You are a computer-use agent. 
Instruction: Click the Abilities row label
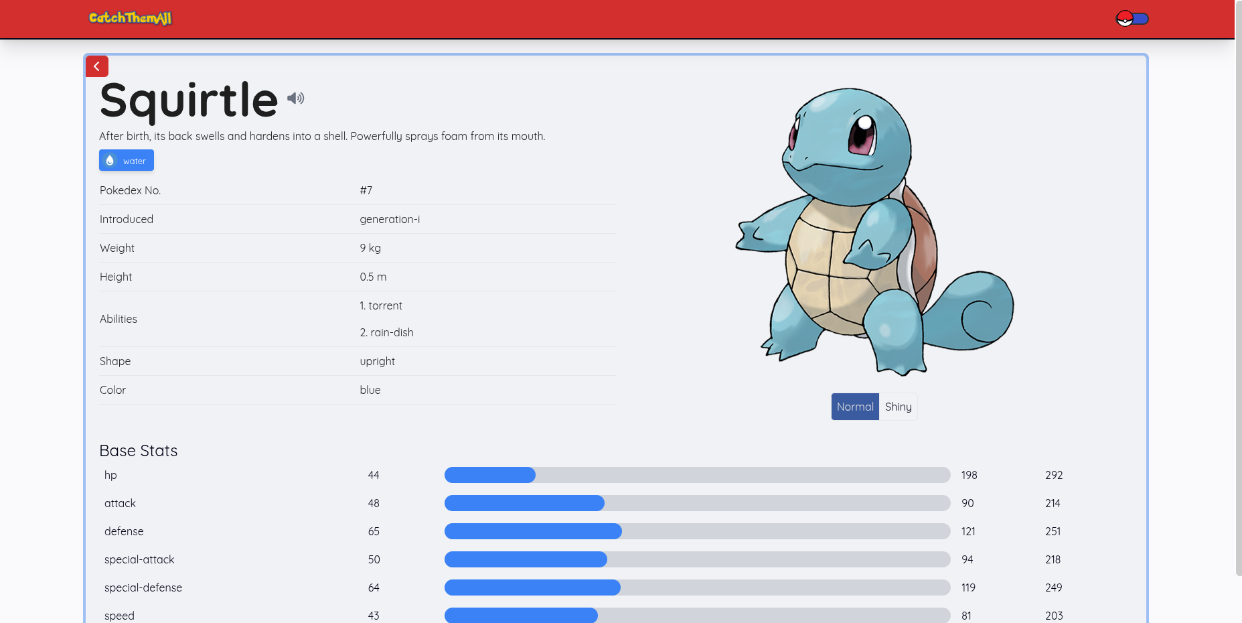[119, 319]
